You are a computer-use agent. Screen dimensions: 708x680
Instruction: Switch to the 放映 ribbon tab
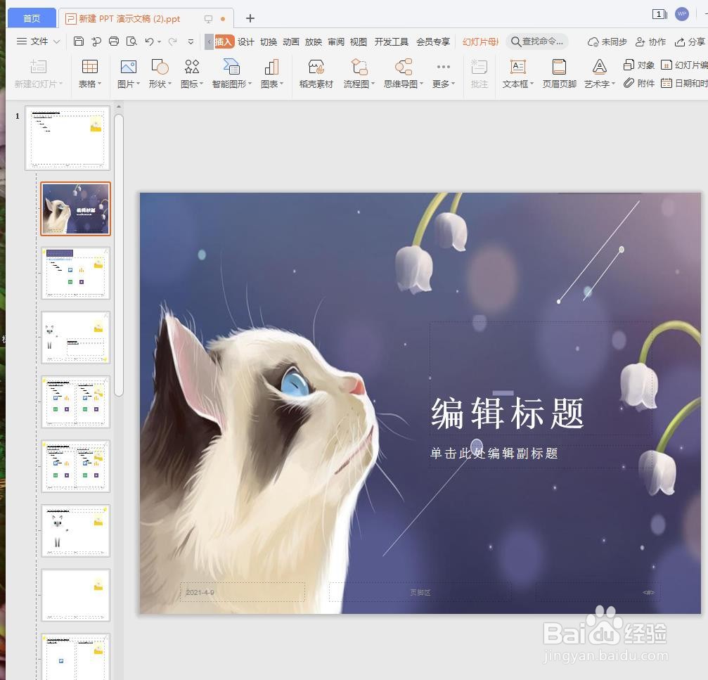click(x=314, y=42)
